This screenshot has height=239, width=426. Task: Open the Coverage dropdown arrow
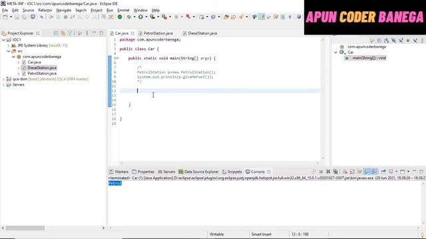pos(158,17)
